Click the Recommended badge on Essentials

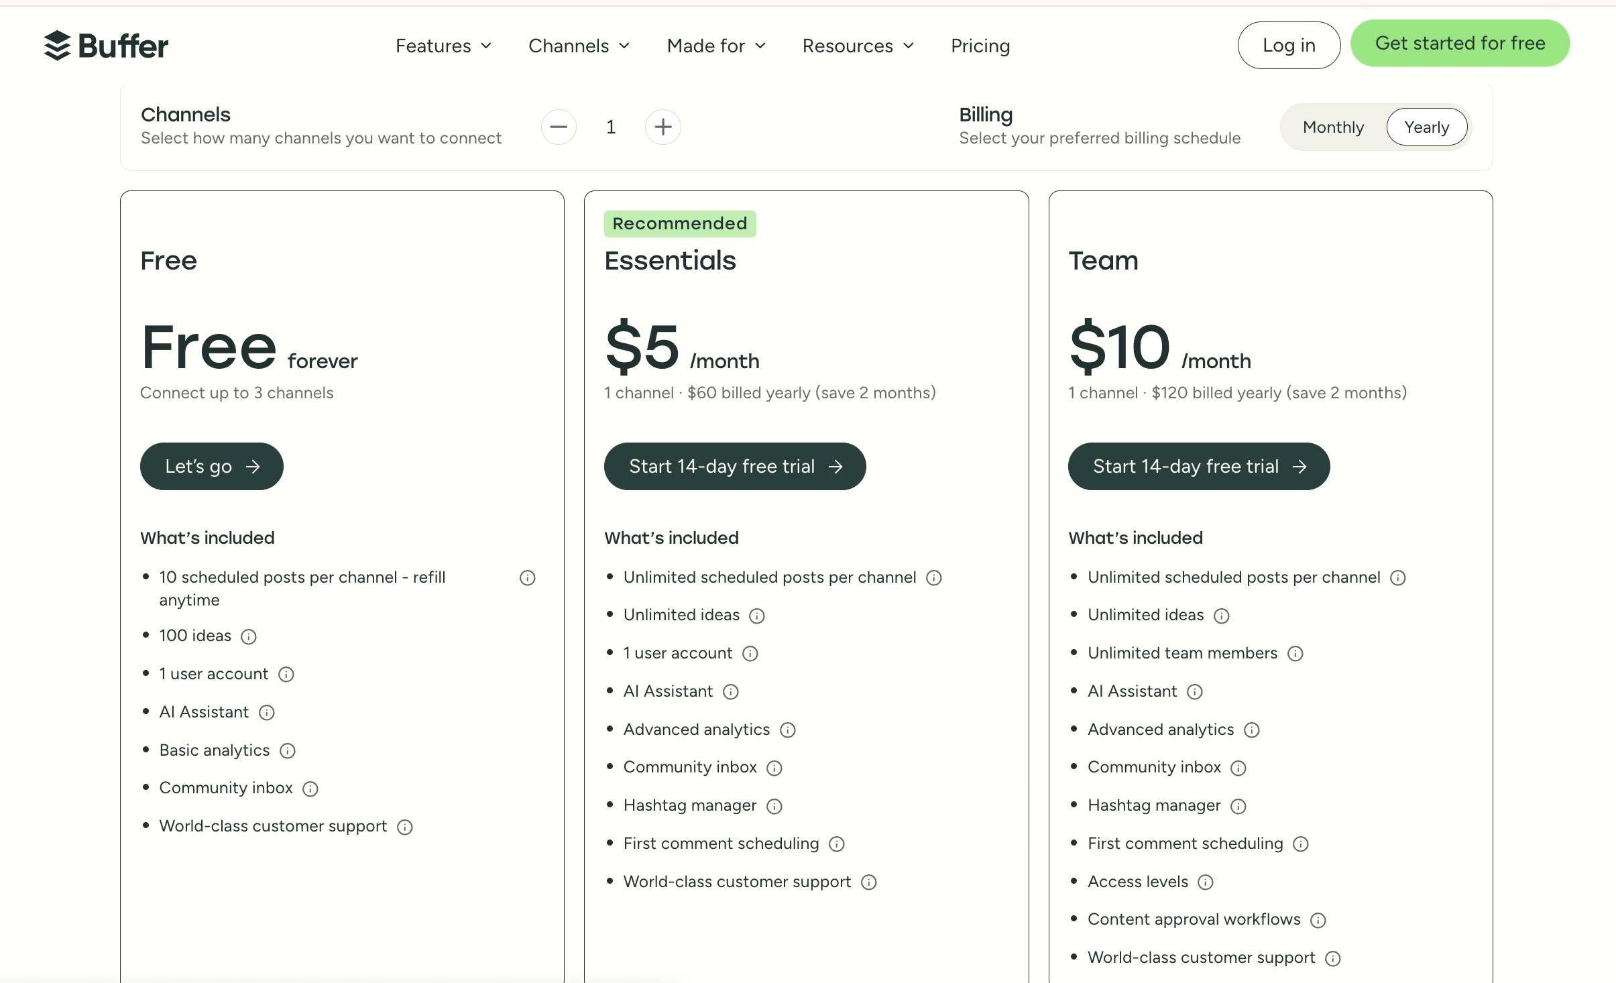(680, 223)
